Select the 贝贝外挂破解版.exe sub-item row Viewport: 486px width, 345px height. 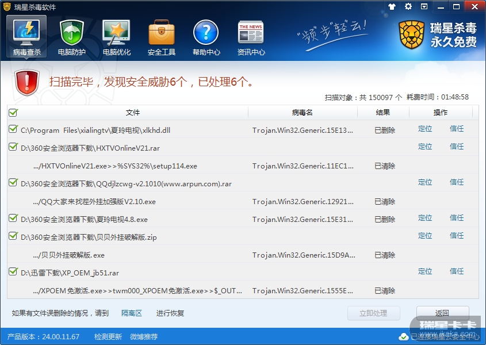243,255
